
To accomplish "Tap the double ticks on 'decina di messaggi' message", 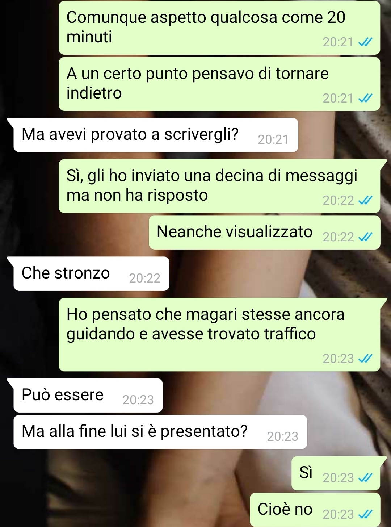I will coord(365,200).
